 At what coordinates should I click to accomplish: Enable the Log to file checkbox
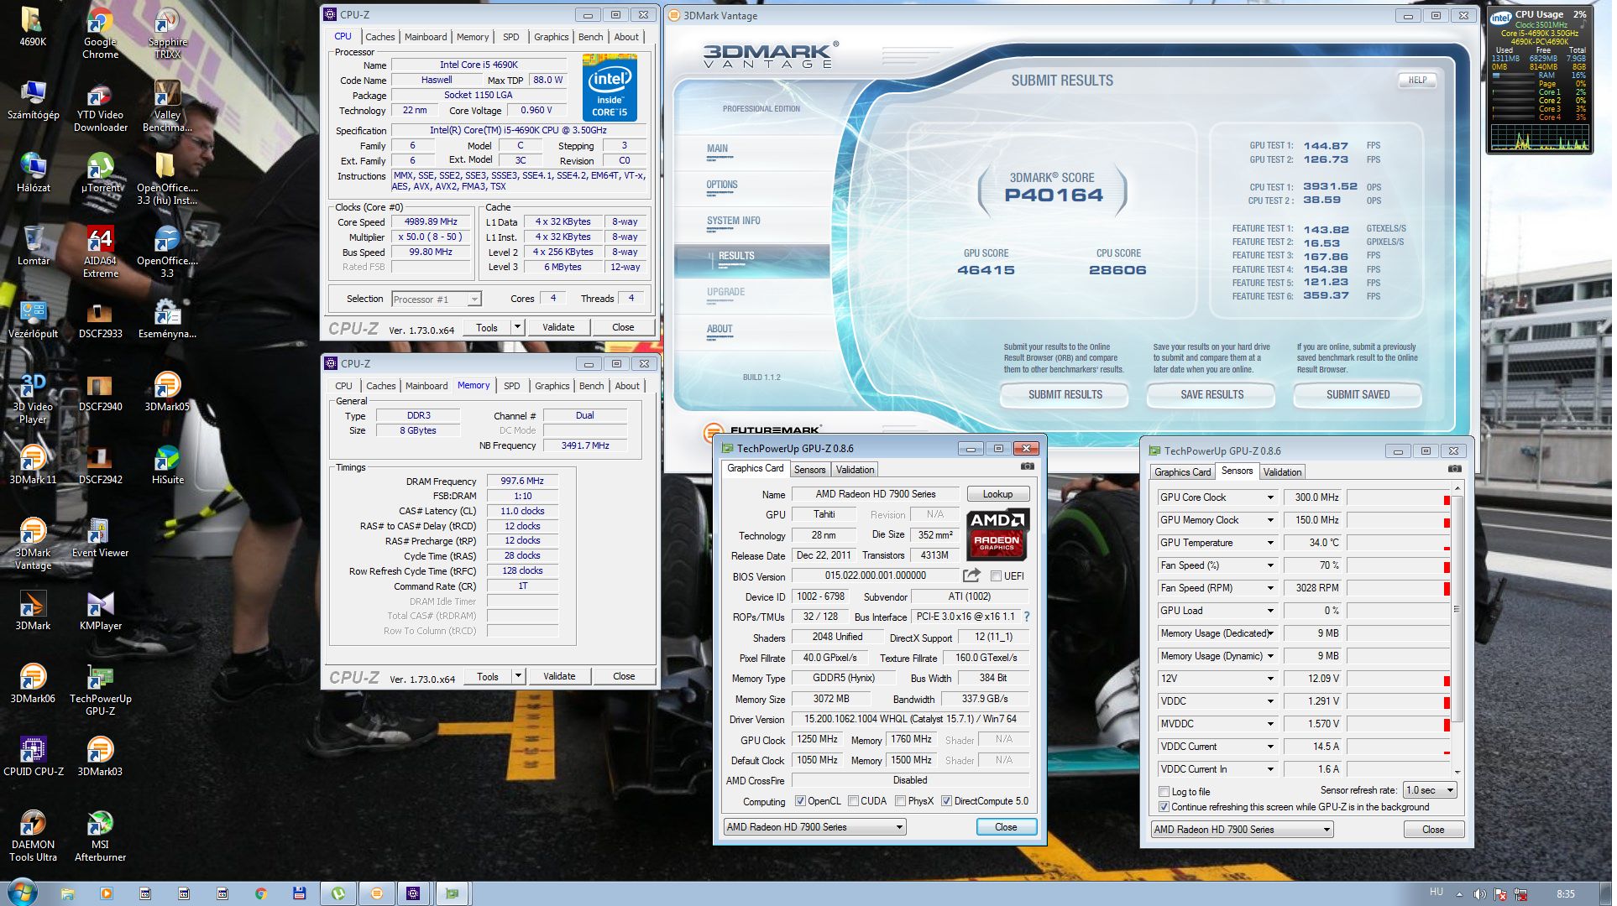[1164, 792]
